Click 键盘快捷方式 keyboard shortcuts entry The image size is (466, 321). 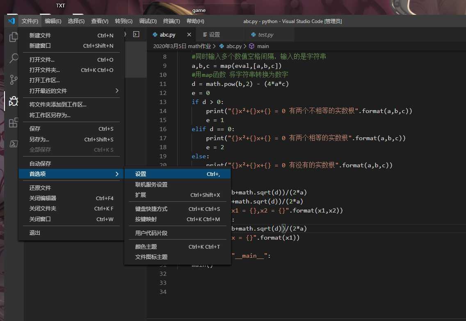[x=151, y=209]
